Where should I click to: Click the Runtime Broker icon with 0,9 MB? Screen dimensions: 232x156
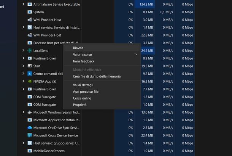pos(30,58)
